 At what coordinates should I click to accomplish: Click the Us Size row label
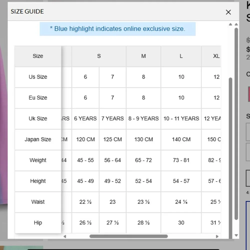(38, 77)
